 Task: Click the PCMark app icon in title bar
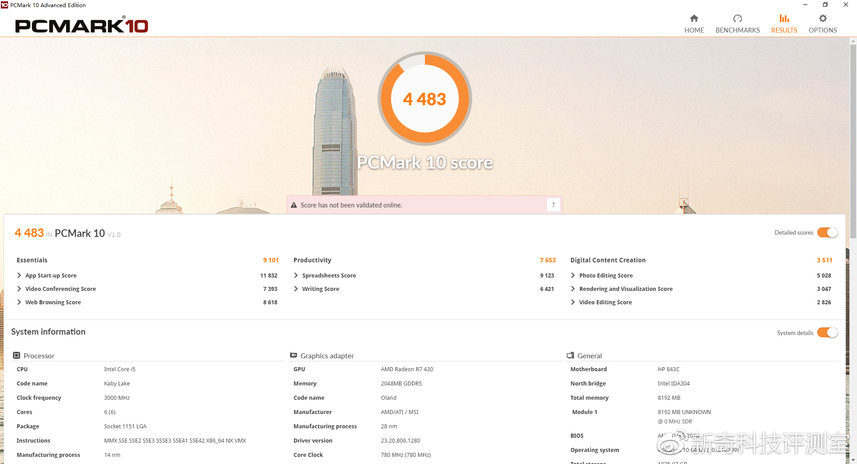4,5
